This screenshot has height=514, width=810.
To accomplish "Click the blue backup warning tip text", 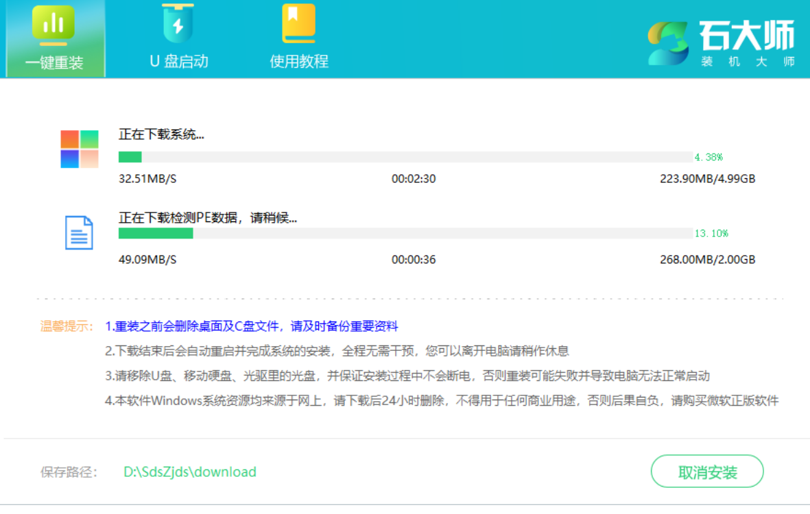I will 251,326.
